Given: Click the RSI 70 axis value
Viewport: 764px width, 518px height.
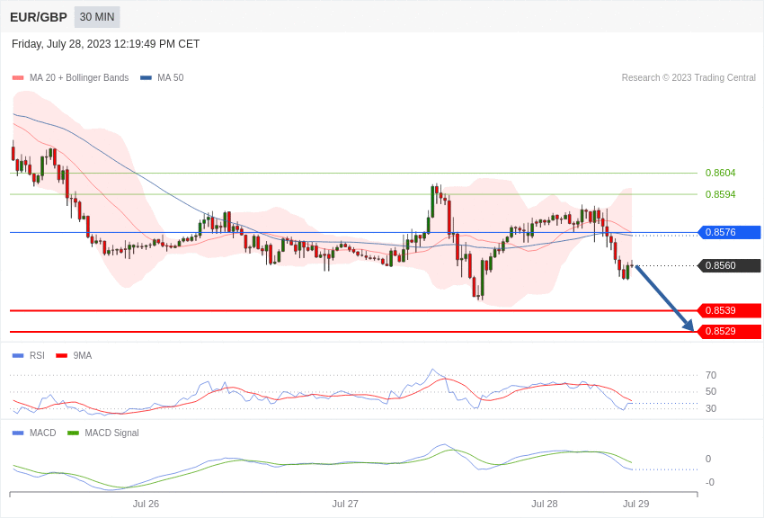Looking at the screenshot, I should 711,375.
